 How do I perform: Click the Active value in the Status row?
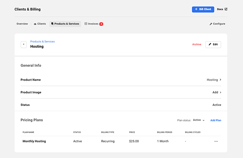click(217, 105)
